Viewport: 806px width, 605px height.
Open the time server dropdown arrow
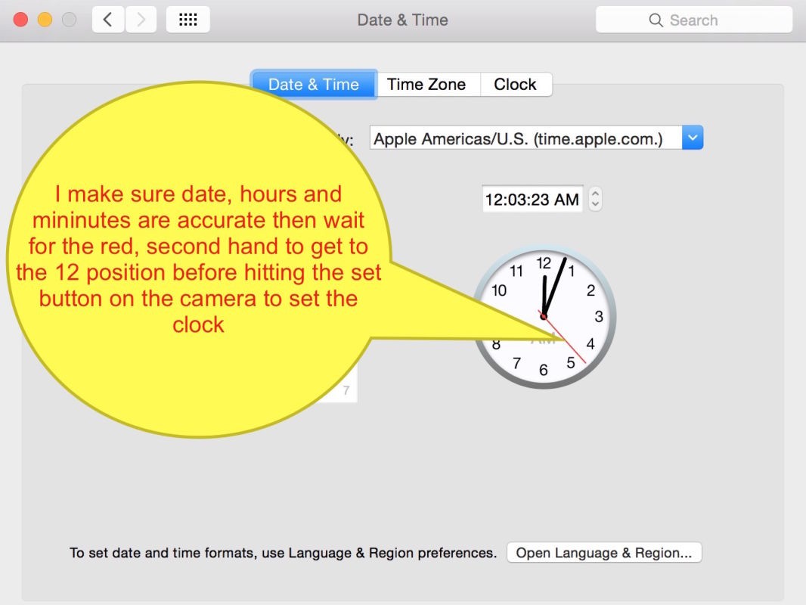point(693,138)
